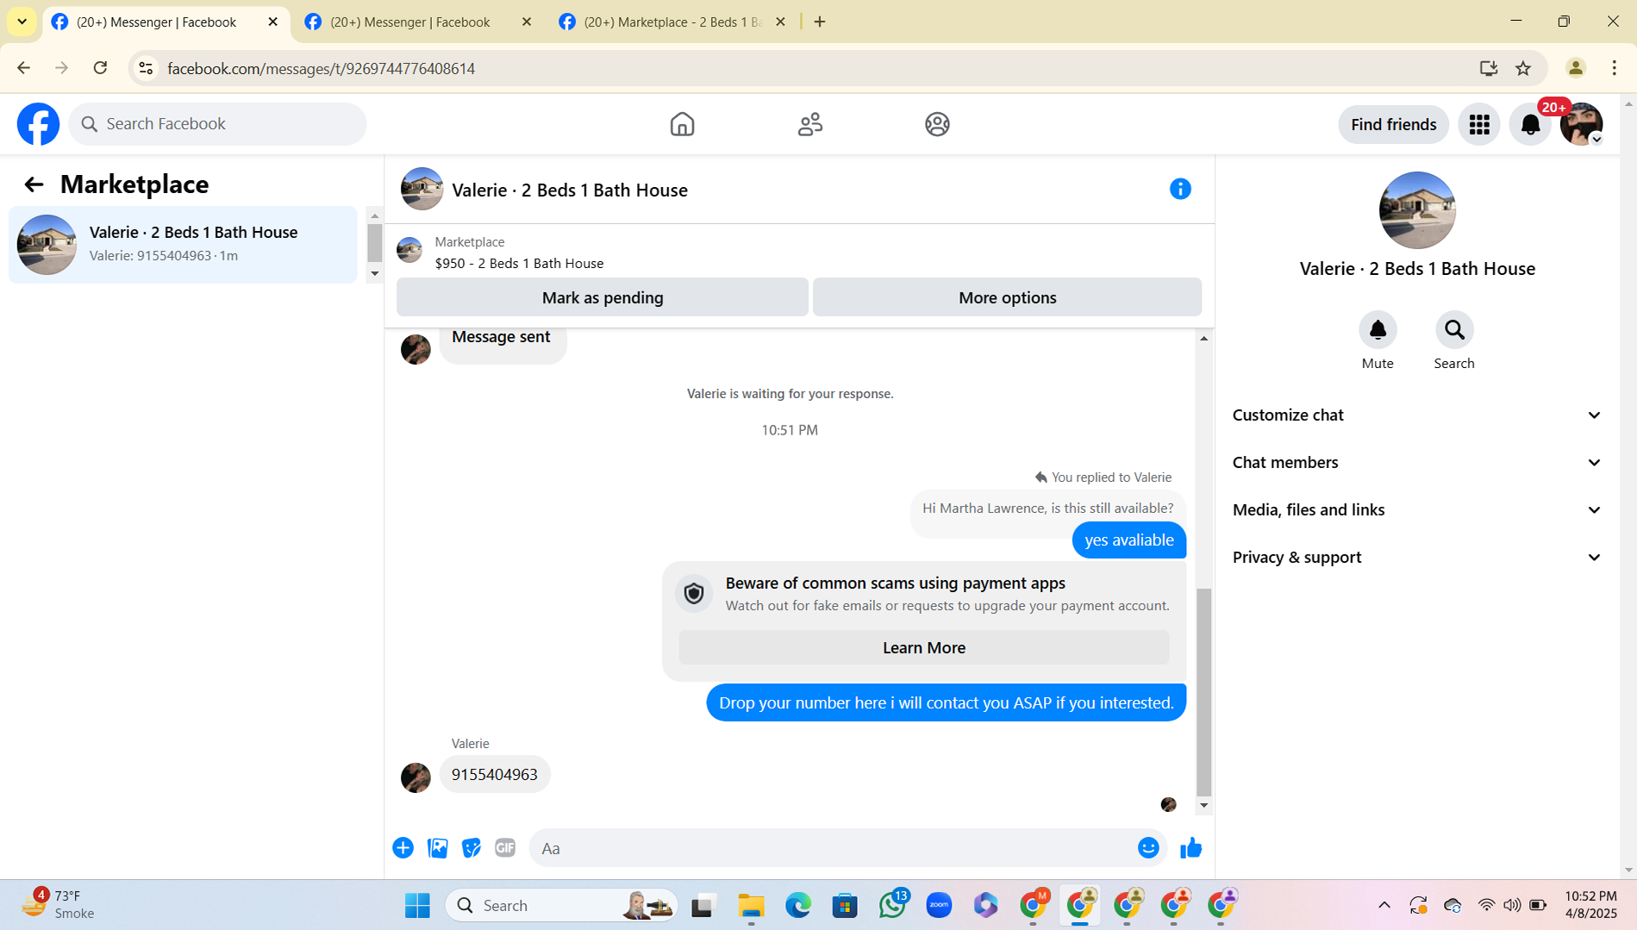Attach a photo with the image icon

437,848
